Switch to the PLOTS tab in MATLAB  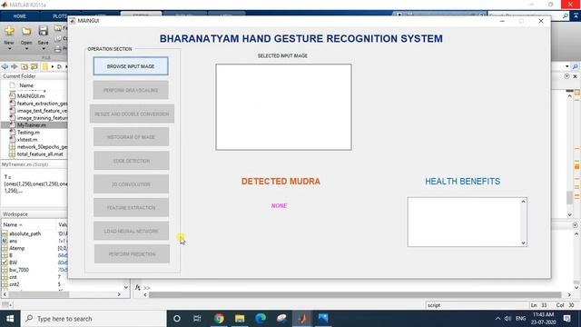pyautogui.click(x=59, y=16)
